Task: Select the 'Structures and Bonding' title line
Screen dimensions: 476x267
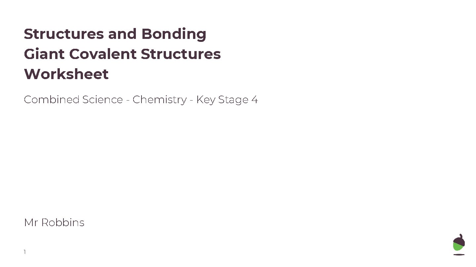Action: coord(115,34)
